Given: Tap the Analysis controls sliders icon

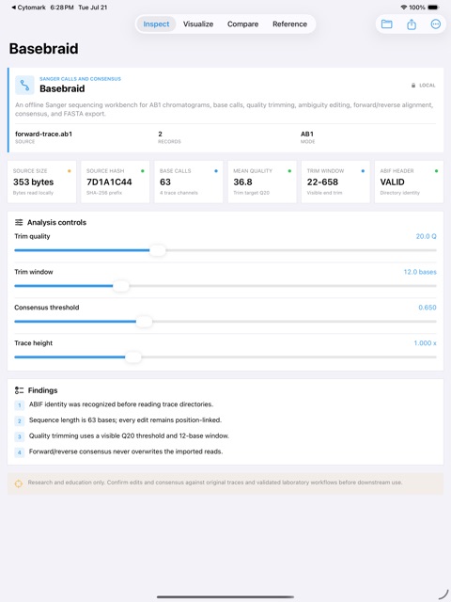Looking at the screenshot, I should (19, 222).
